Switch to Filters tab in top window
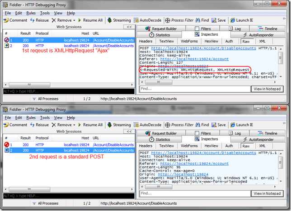The width and height of the screenshot is (291, 211). pos(202,29)
